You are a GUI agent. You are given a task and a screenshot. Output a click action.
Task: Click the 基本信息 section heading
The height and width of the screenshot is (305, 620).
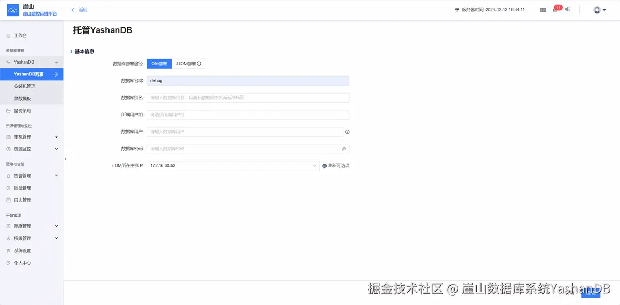click(x=84, y=52)
